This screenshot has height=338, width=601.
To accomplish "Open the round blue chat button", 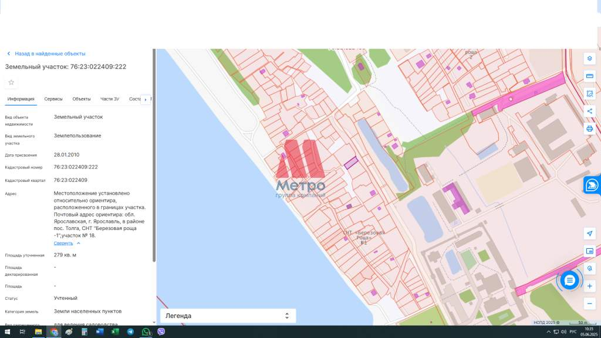I will coord(569,280).
